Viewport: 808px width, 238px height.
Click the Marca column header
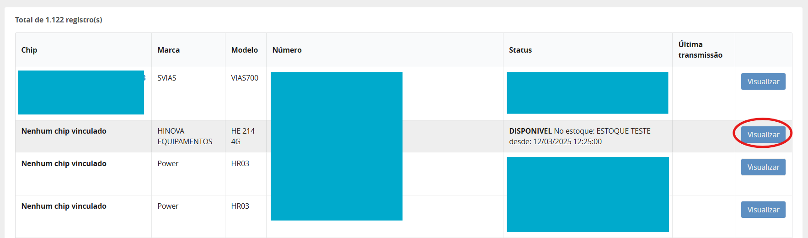168,50
